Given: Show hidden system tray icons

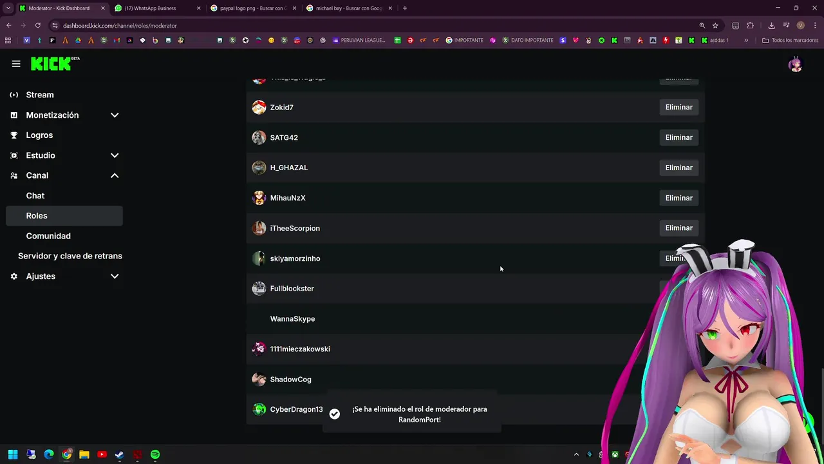Looking at the screenshot, I should coord(576,454).
